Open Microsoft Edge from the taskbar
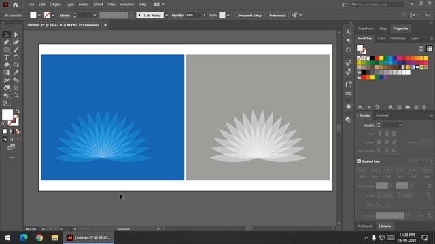435x244 pixels. (24, 237)
